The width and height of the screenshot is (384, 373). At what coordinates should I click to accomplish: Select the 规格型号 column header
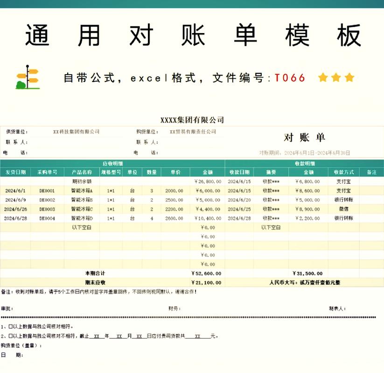111,172
